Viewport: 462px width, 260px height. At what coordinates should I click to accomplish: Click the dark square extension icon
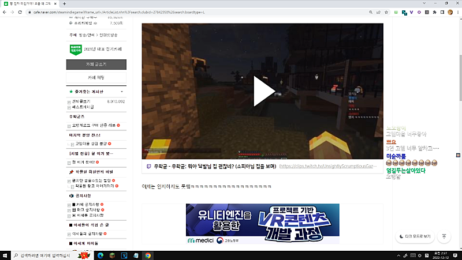click(x=427, y=12)
